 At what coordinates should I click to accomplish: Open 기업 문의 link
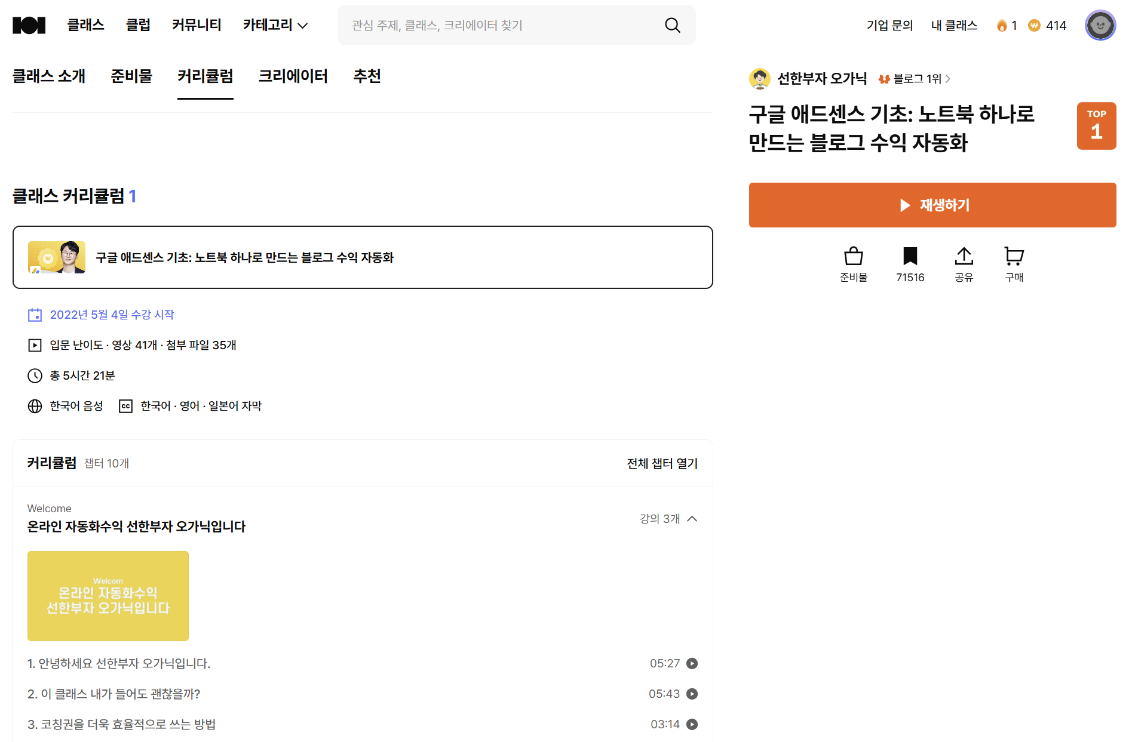coord(889,25)
